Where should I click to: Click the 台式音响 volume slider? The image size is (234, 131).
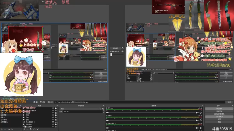pos(150,120)
